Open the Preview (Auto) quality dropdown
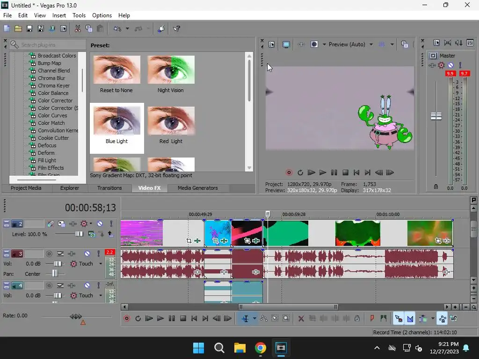The height and width of the screenshot is (359, 479). point(371,44)
